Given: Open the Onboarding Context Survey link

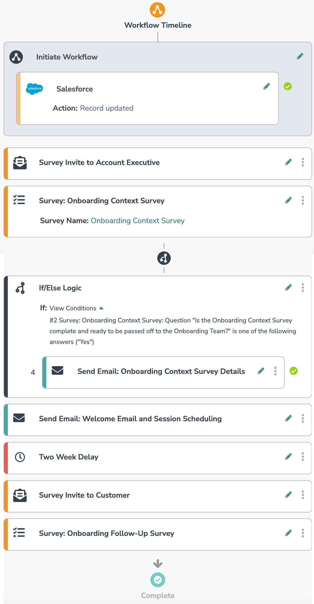Looking at the screenshot, I should 138,221.
